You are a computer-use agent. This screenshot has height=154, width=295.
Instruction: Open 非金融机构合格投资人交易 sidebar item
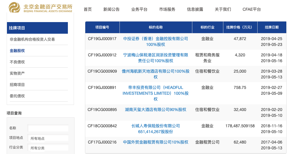[32, 40]
